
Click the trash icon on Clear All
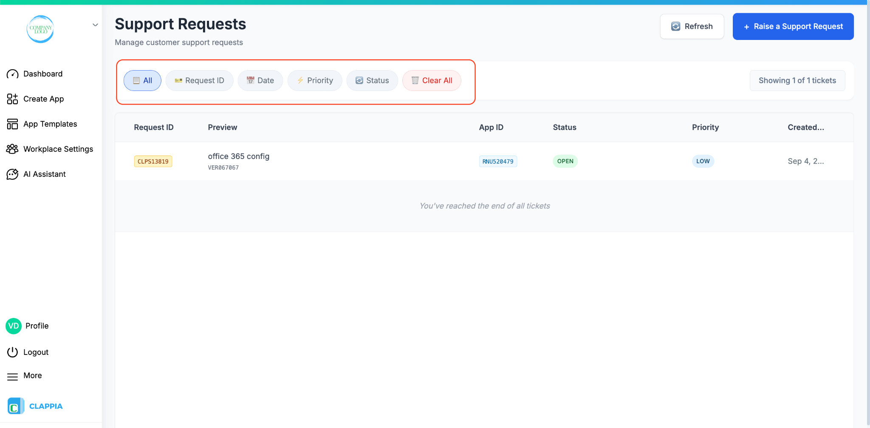415,80
